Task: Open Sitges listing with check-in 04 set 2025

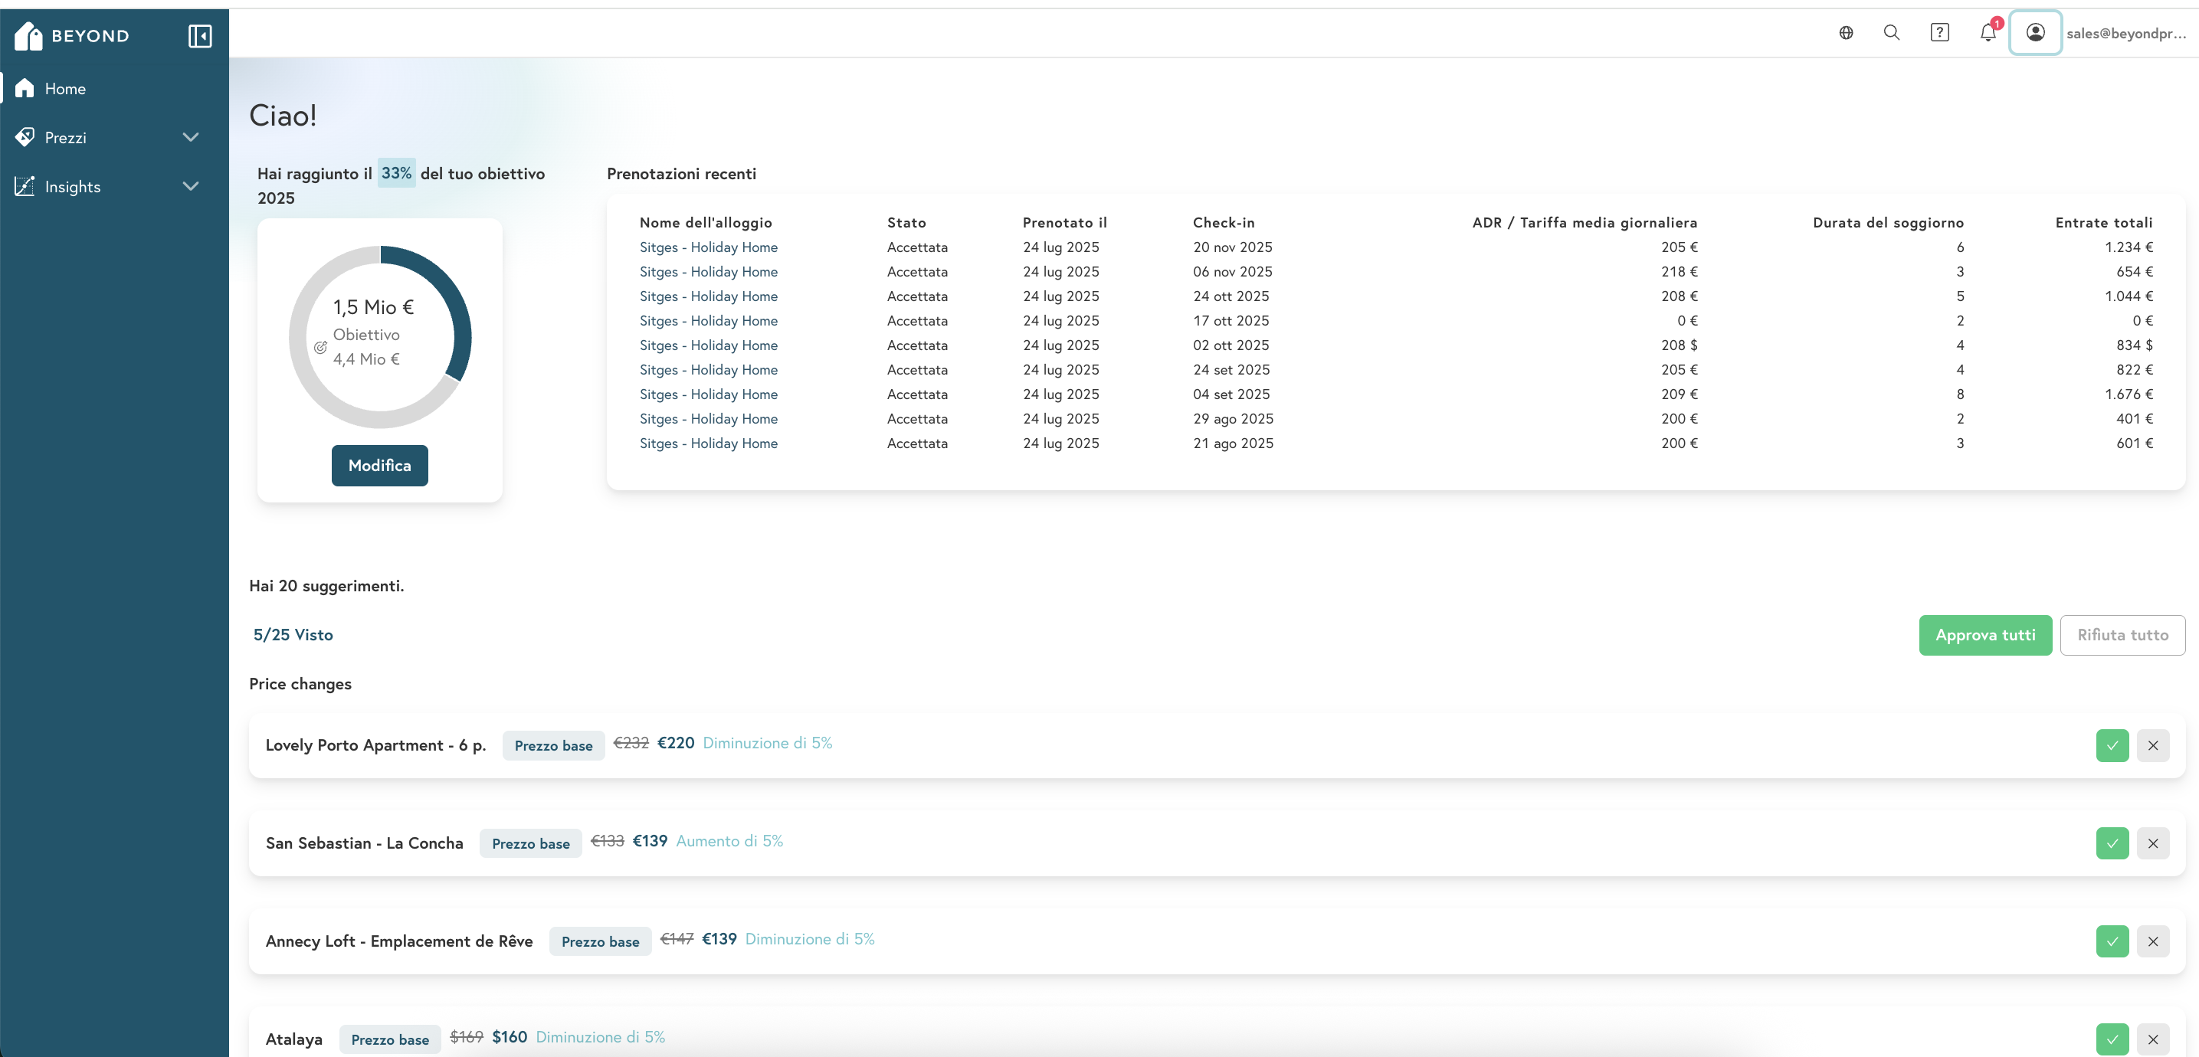Action: (x=709, y=394)
